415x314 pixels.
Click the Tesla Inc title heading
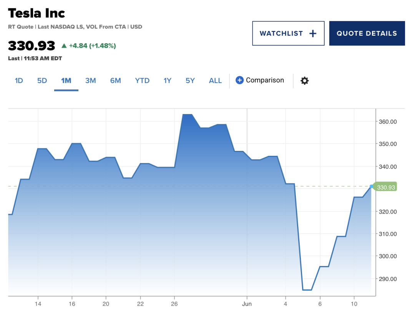pos(37,13)
